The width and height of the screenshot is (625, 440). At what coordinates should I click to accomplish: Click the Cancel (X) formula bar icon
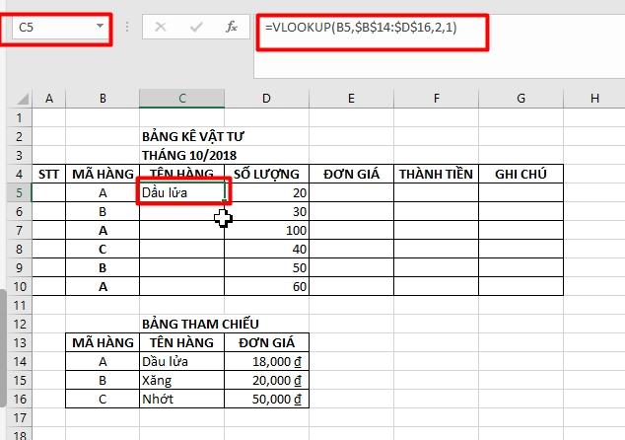[161, 27]
